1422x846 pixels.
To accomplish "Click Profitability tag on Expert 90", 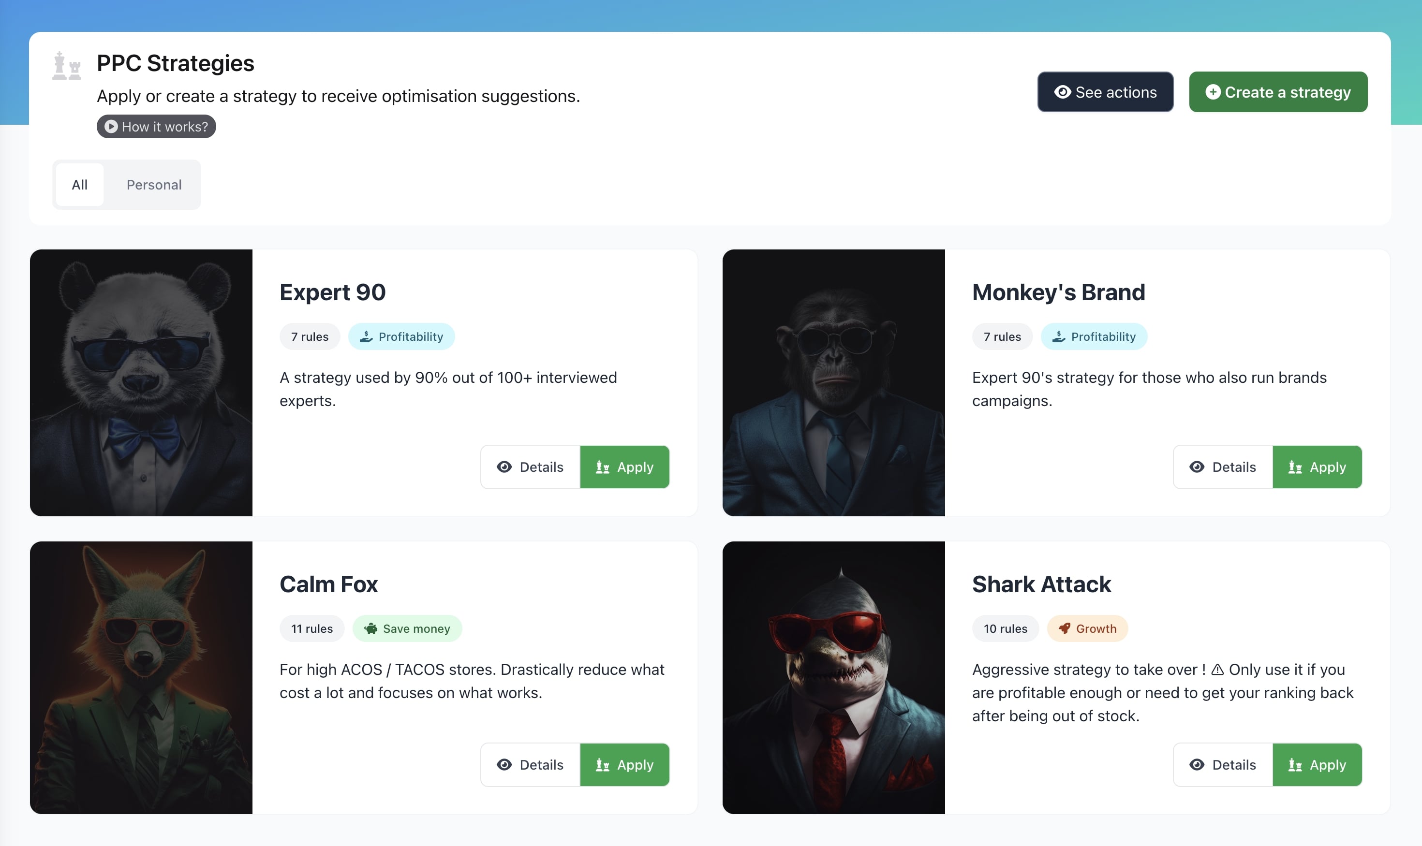I will 401,336.
